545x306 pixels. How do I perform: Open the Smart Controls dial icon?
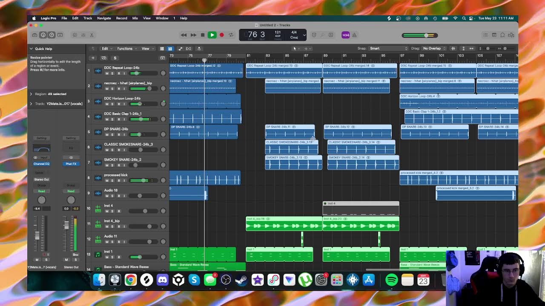[x=75, y=35]
